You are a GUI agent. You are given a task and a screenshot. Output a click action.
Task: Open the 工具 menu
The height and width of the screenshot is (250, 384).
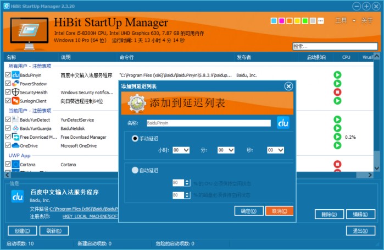click(341, 20)
